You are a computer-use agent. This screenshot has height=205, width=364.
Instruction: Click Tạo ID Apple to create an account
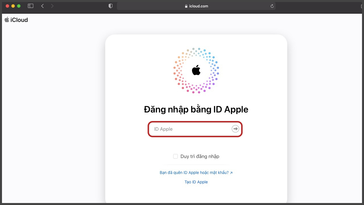[x=196, y=182]
